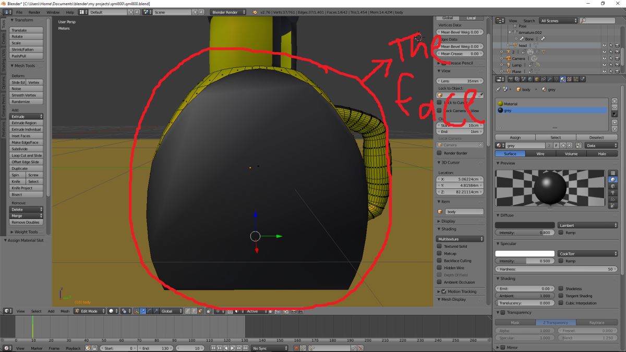This screenshot has height=352, width=626.
Task: Expand the Weight Tools panel
Action: (x=26, y=232)
